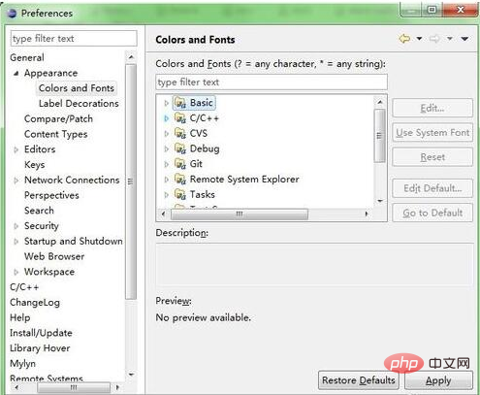The image size is (480, 395).
Task: Click the CVS category folder icon
Action: [x=180, y=133]
